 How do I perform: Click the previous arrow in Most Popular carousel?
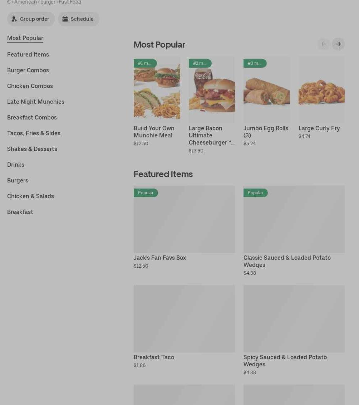pos(324,44)
